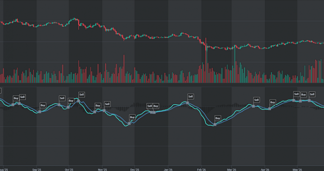Click the Sell marker in mid-December '25

[149, 106]
